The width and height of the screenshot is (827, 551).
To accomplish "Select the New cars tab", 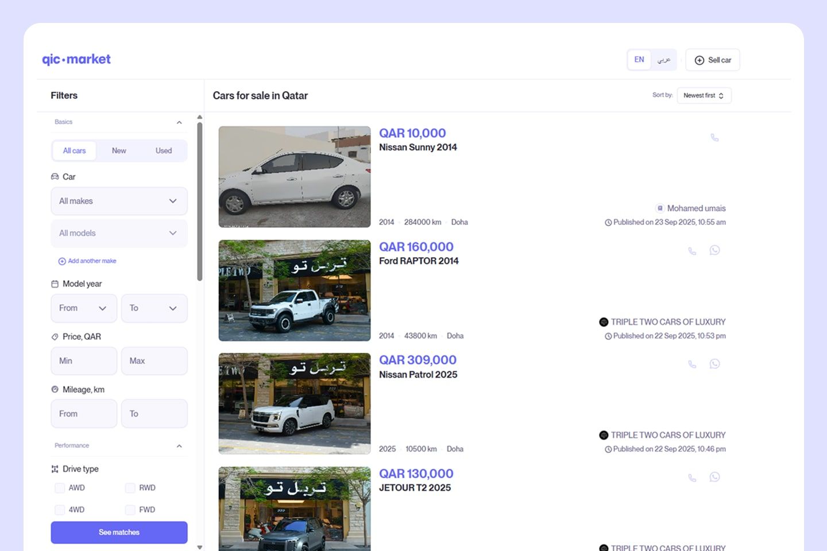I will 119,150.
